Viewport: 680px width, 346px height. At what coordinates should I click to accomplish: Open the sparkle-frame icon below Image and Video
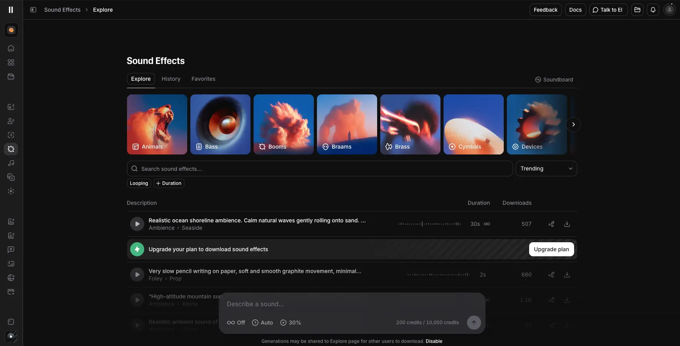click(11, 191)
